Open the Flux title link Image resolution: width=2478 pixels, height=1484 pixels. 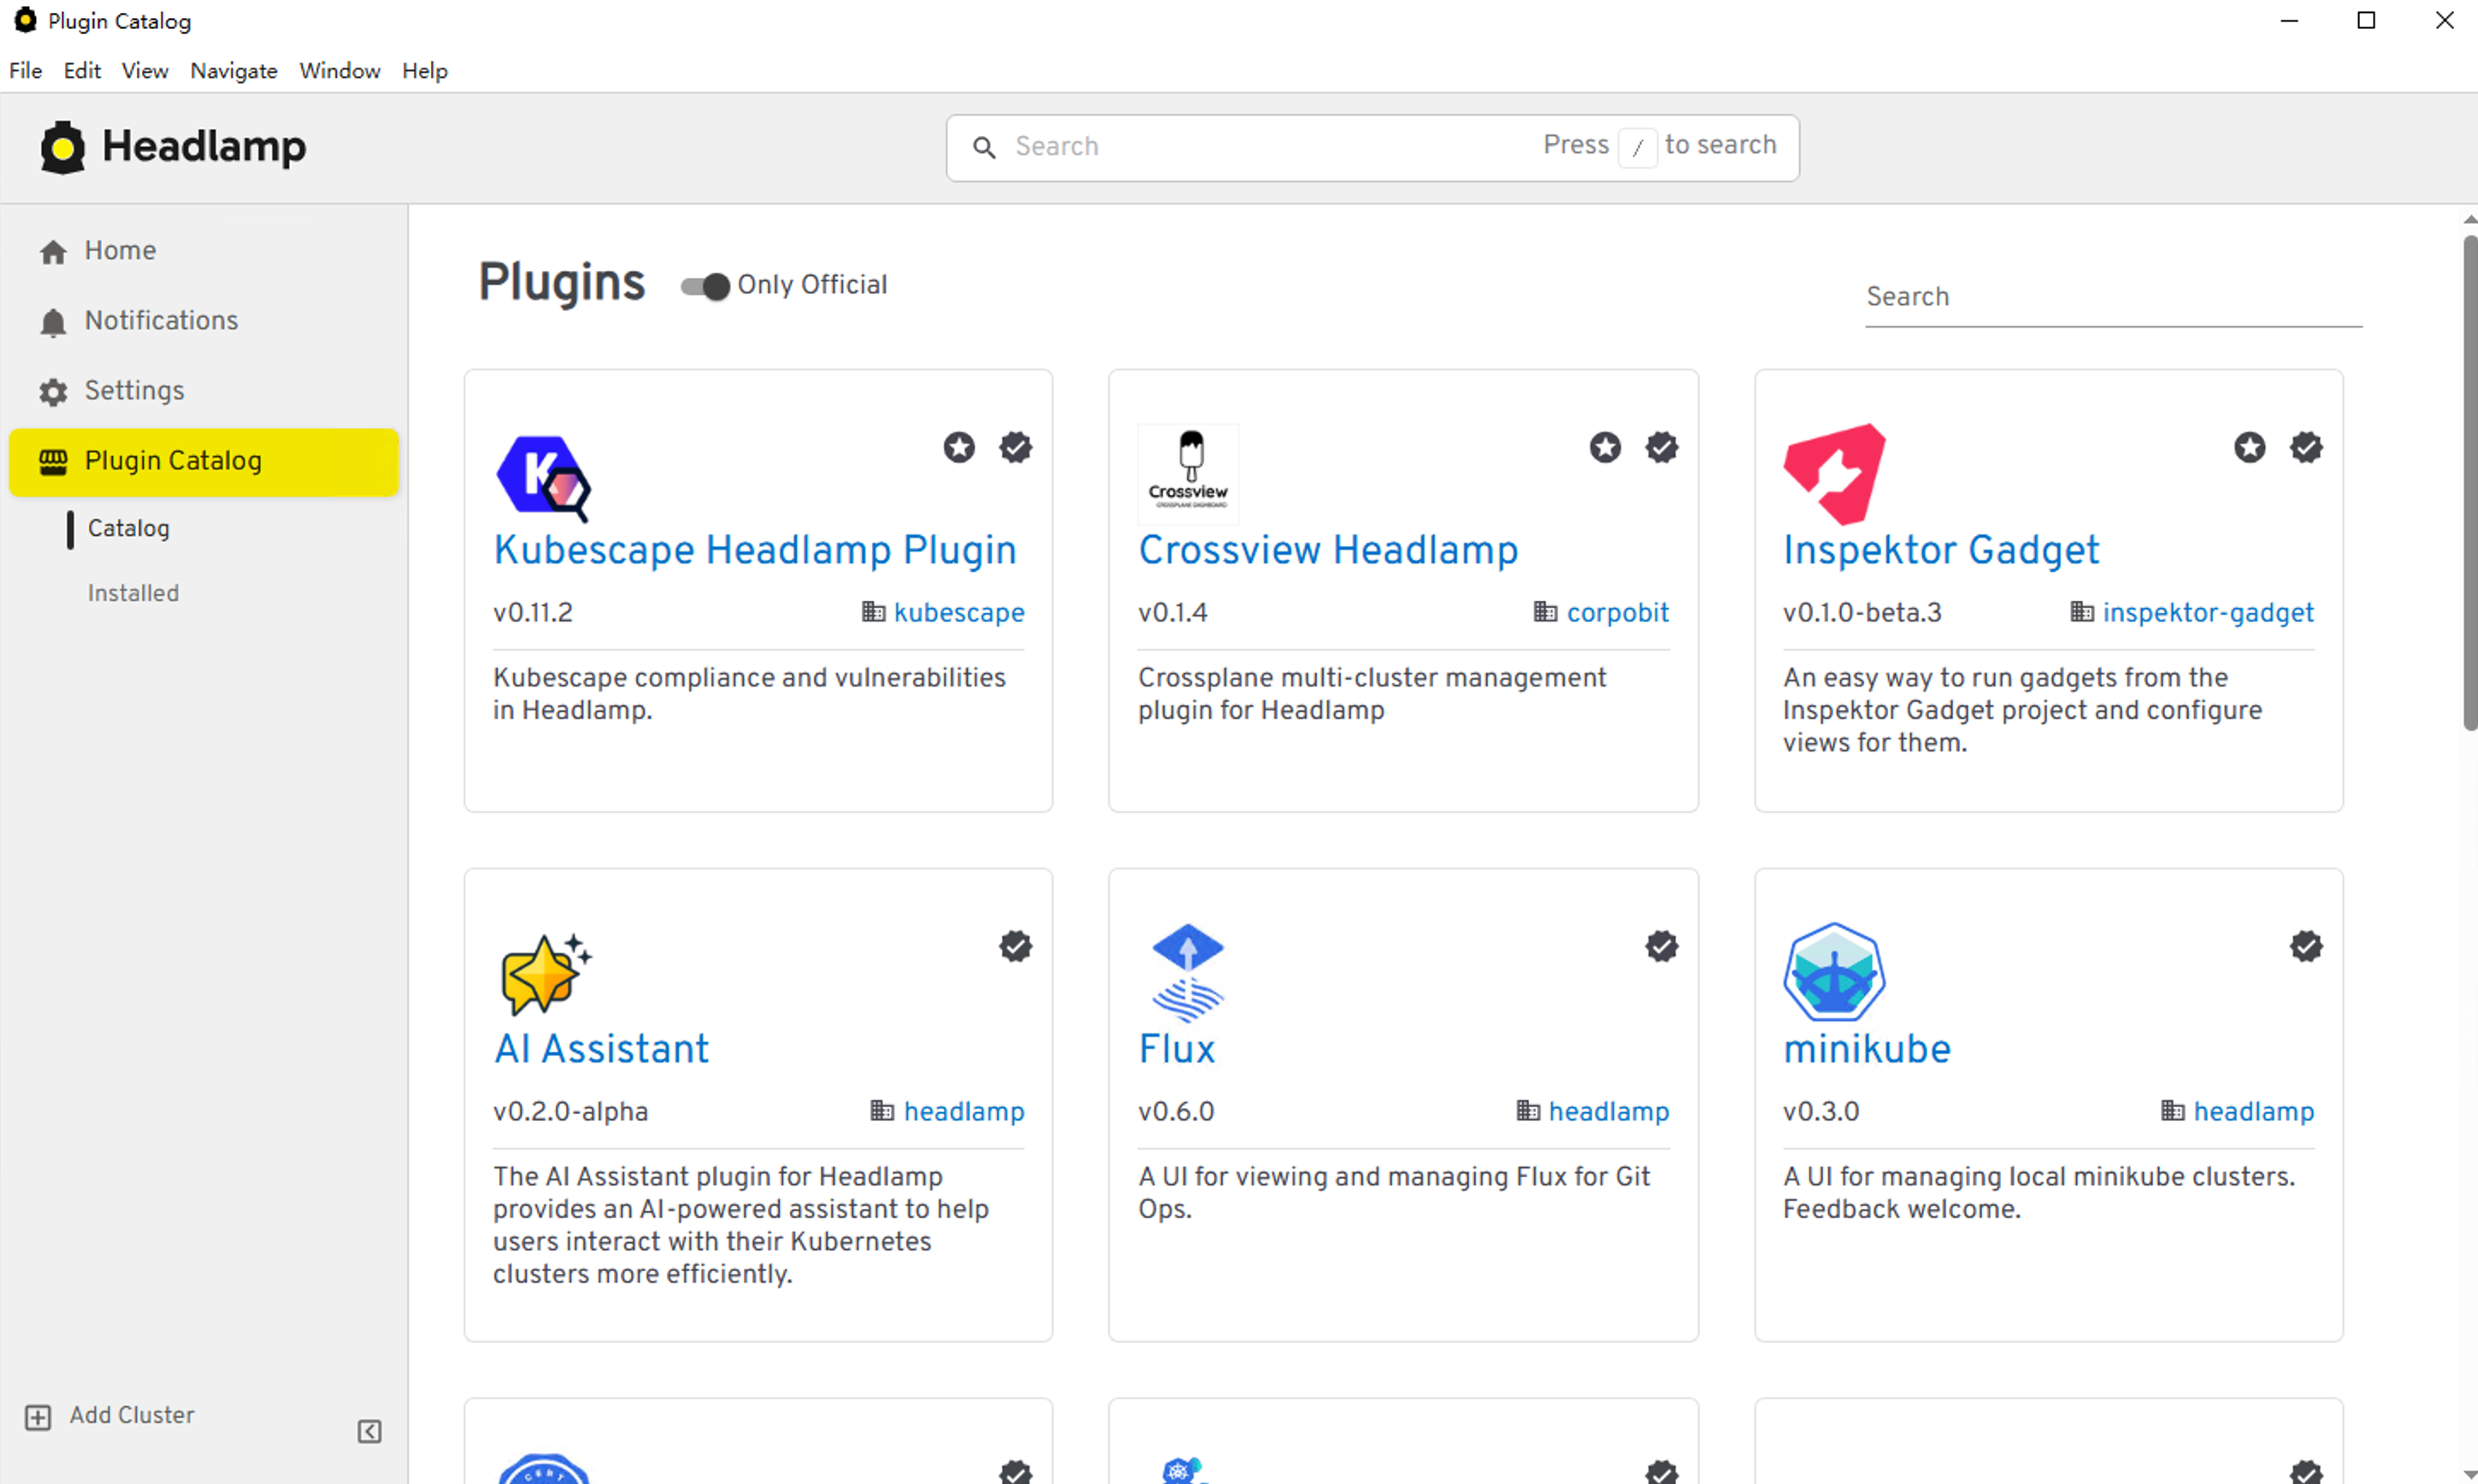pos(1177,1049)
